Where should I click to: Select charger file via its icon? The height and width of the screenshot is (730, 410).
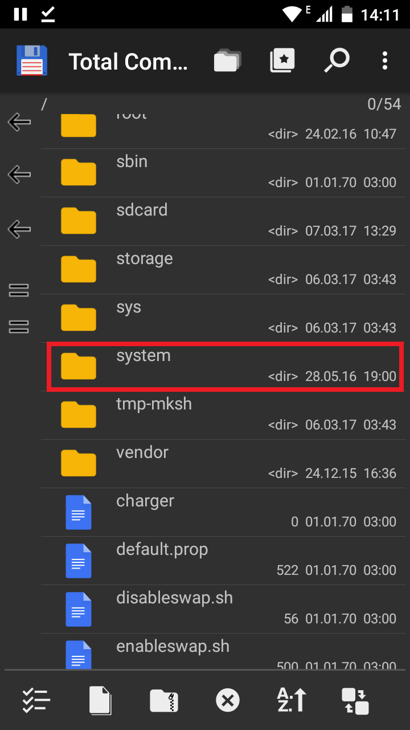pyautogui.click(x=79, y=512)
